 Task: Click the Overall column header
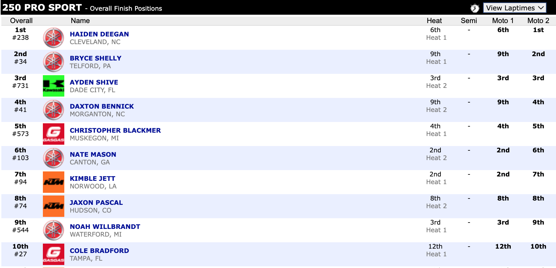pyautogui.click(x=21, y=21)
